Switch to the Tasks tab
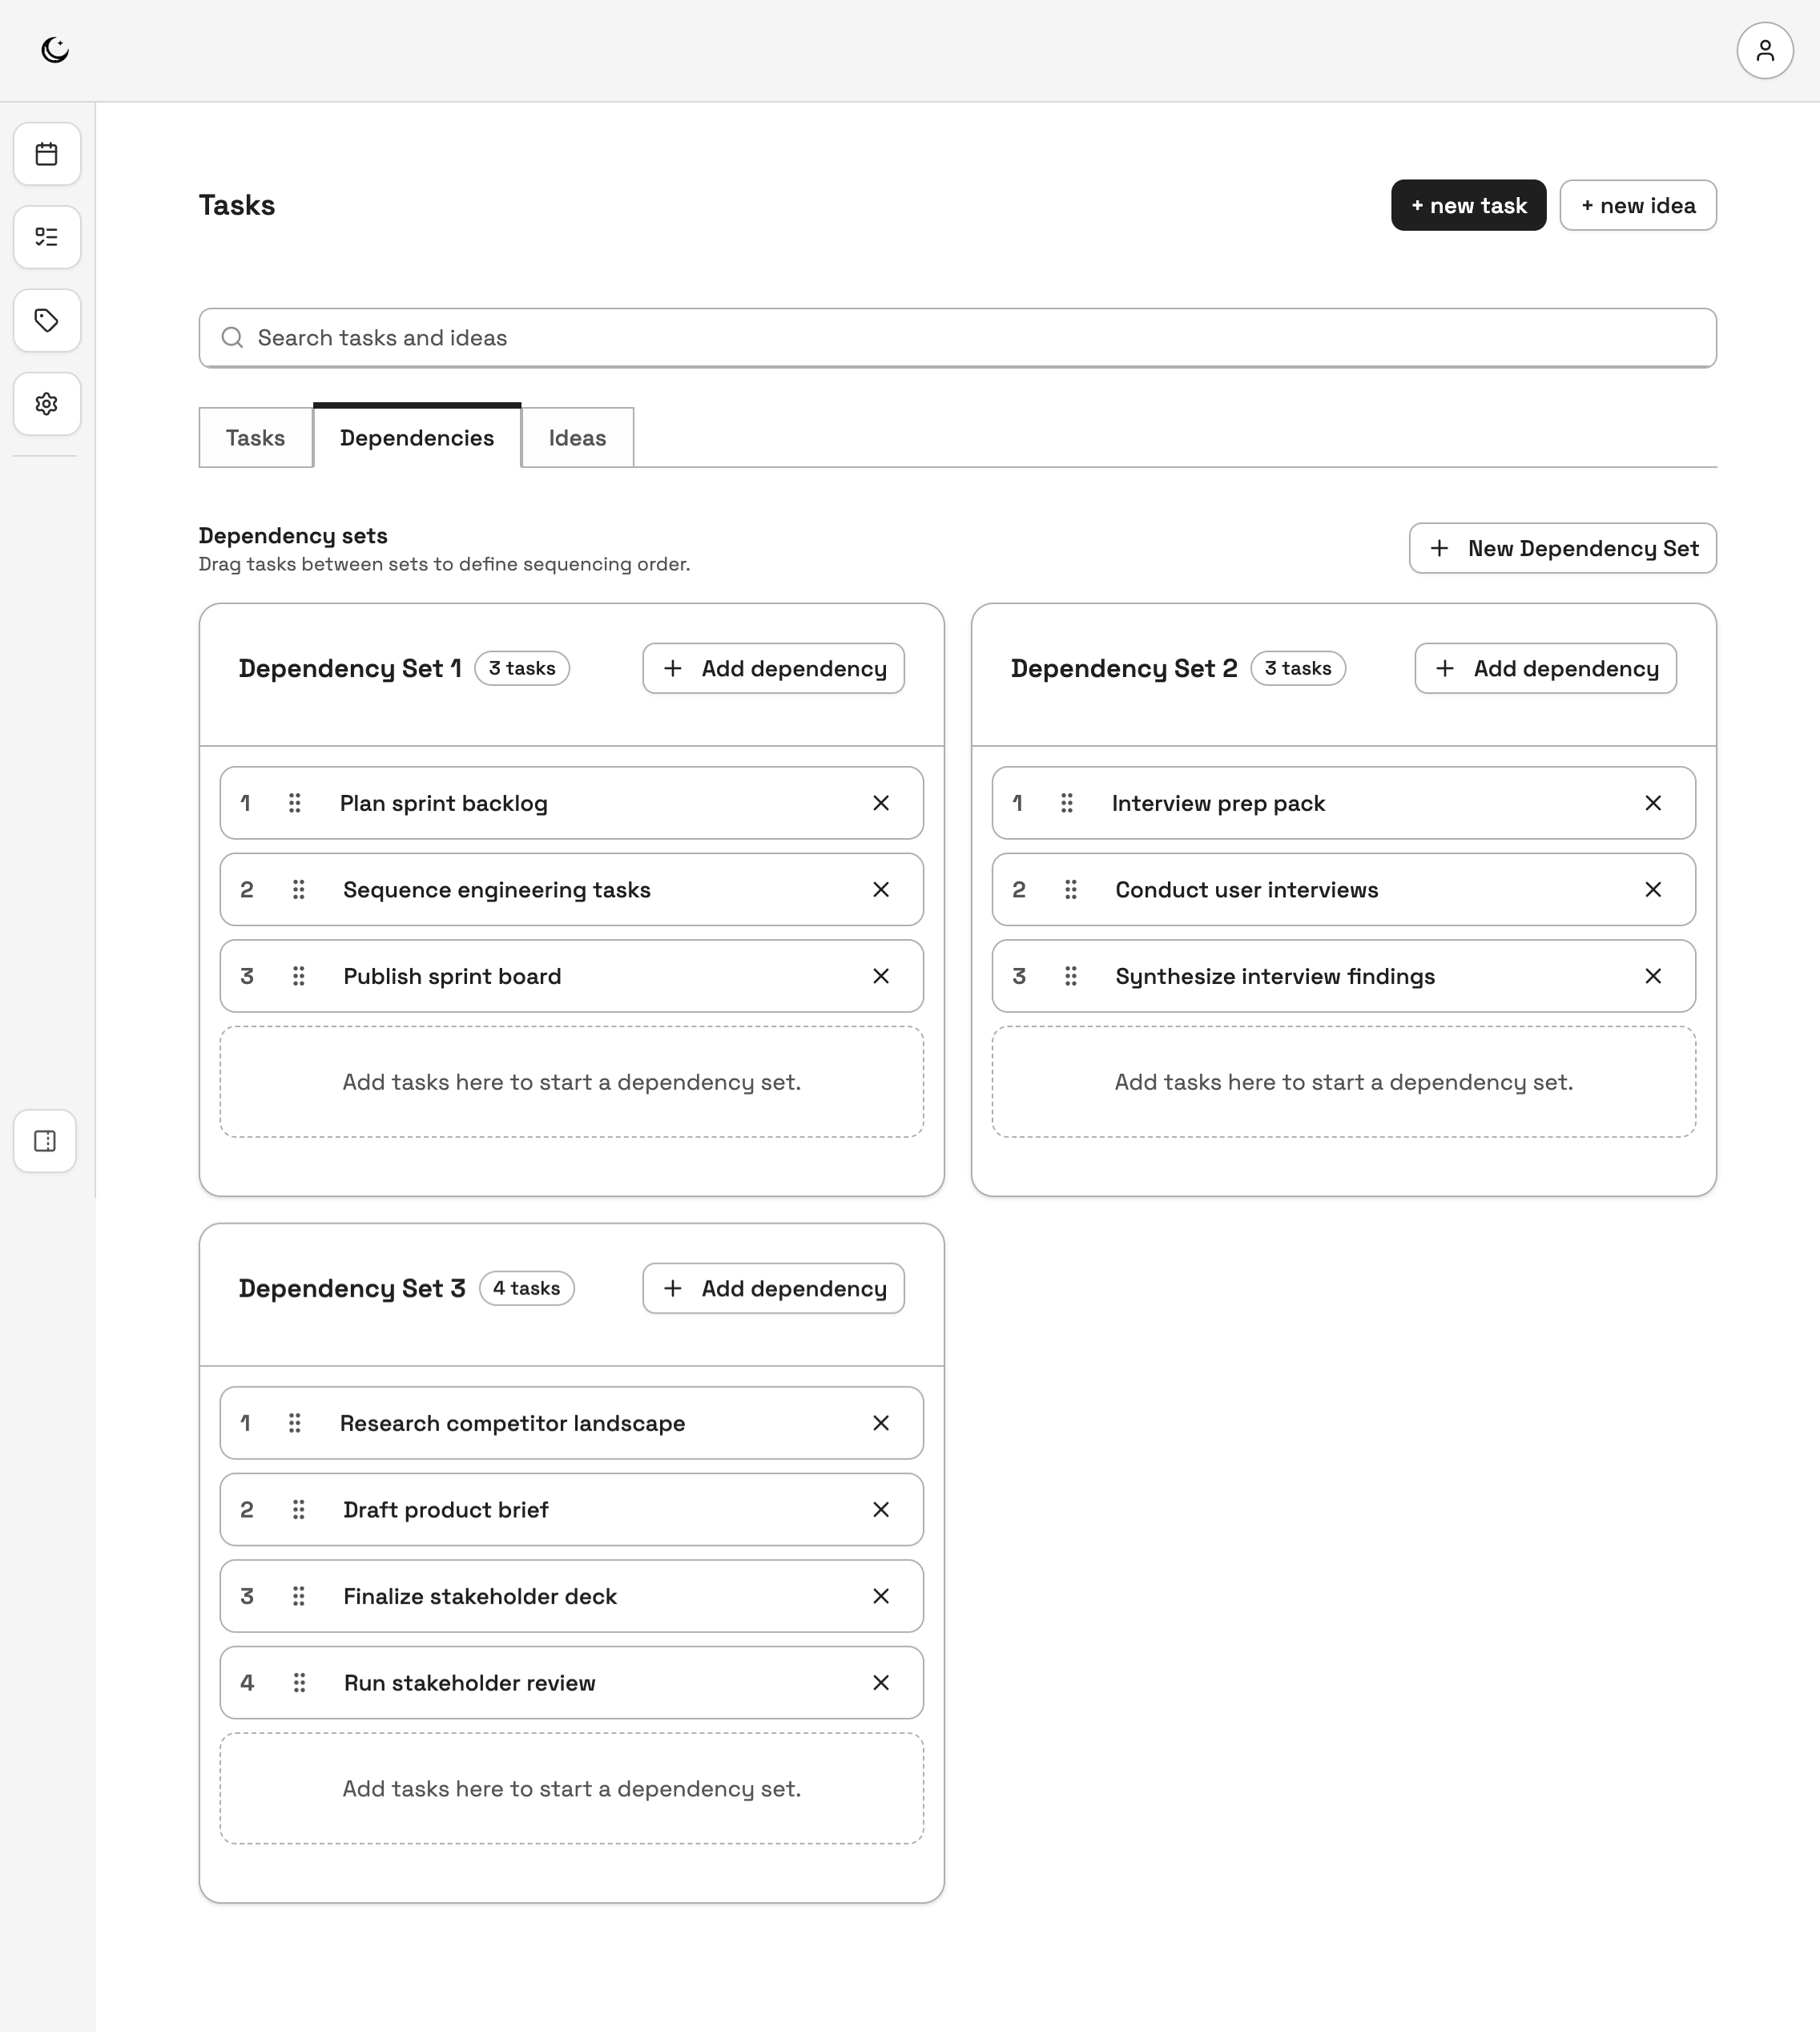 pyautogui.click(x=255, y=438)
